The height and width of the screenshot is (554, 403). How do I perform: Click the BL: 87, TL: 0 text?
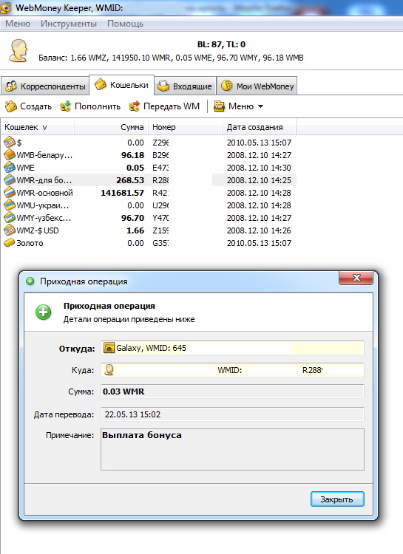click(221, 44)
